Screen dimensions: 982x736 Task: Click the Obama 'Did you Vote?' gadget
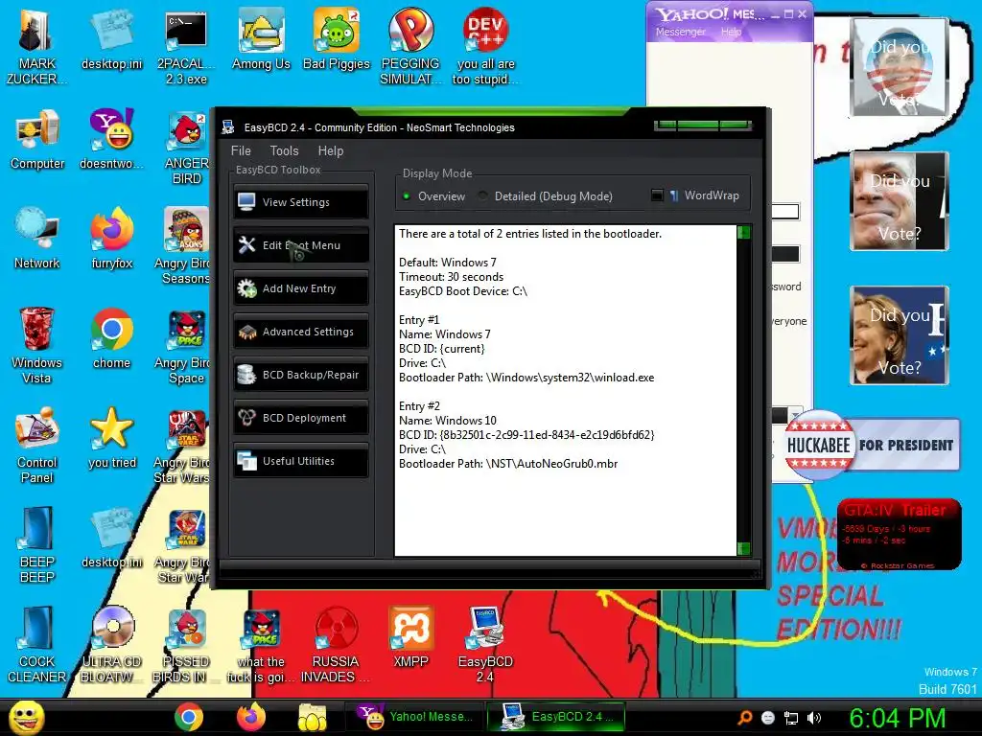(899, 68)
